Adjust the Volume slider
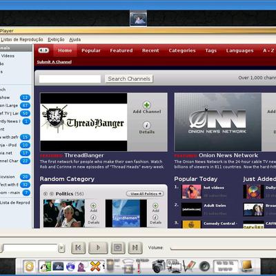Image resolution: width=276 pixels, height=276 pixels. 223,248
